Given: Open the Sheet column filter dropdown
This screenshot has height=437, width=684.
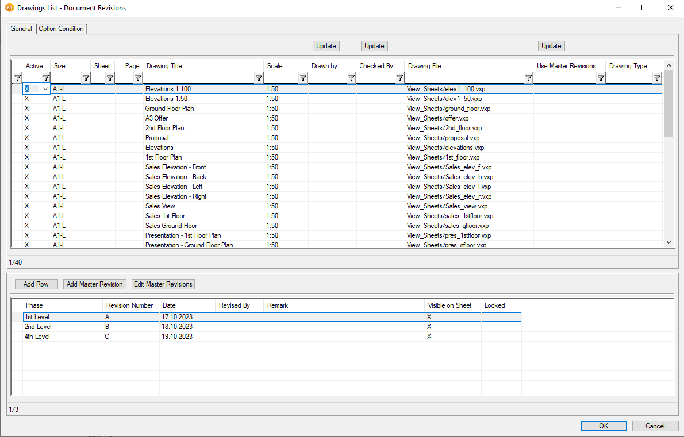Looking at the screenshot, I should pyautogui.click(x=110, y=78).
